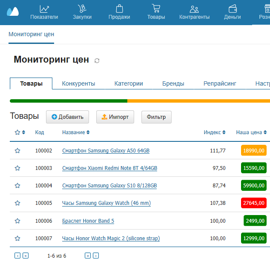Favorite the Samsung Galaxy A50 row star
This screenshot has width=270, height=270.
click(x=17, y=151)
